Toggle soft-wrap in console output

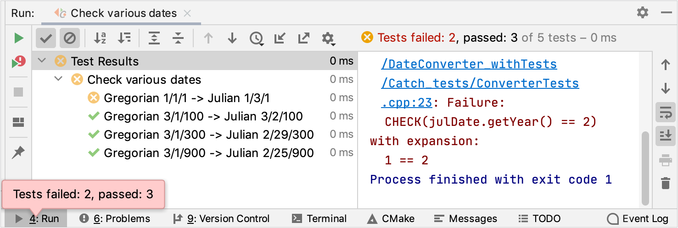665,112
